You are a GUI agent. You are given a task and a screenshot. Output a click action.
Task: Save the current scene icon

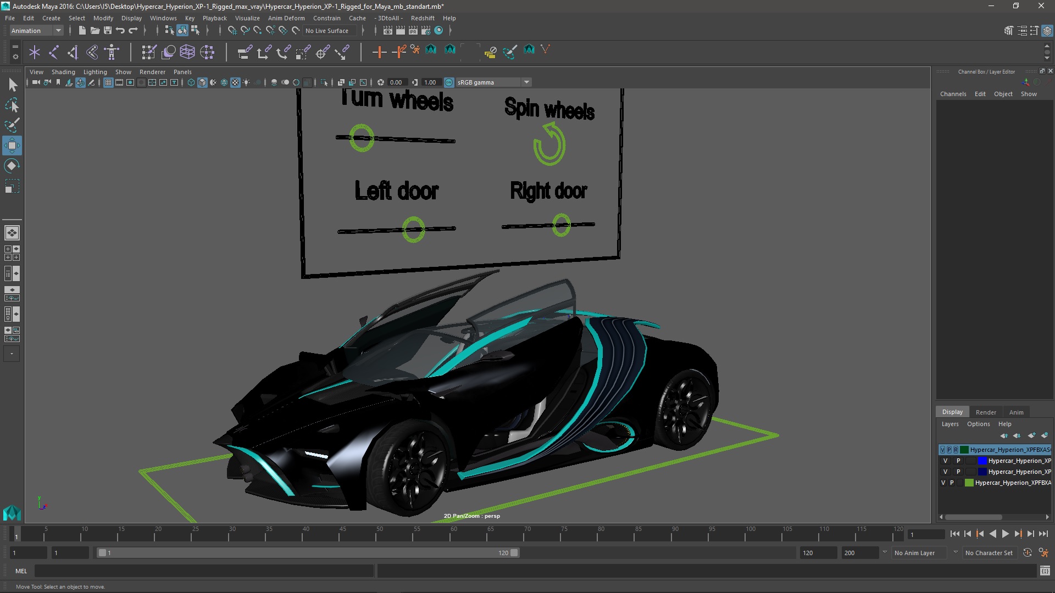[108, 31]
